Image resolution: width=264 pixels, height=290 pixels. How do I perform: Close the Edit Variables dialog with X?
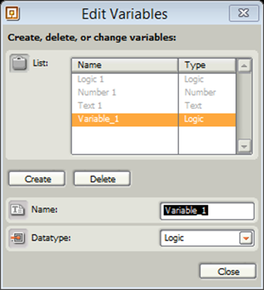pyautogui.click(x=244, y=13)
